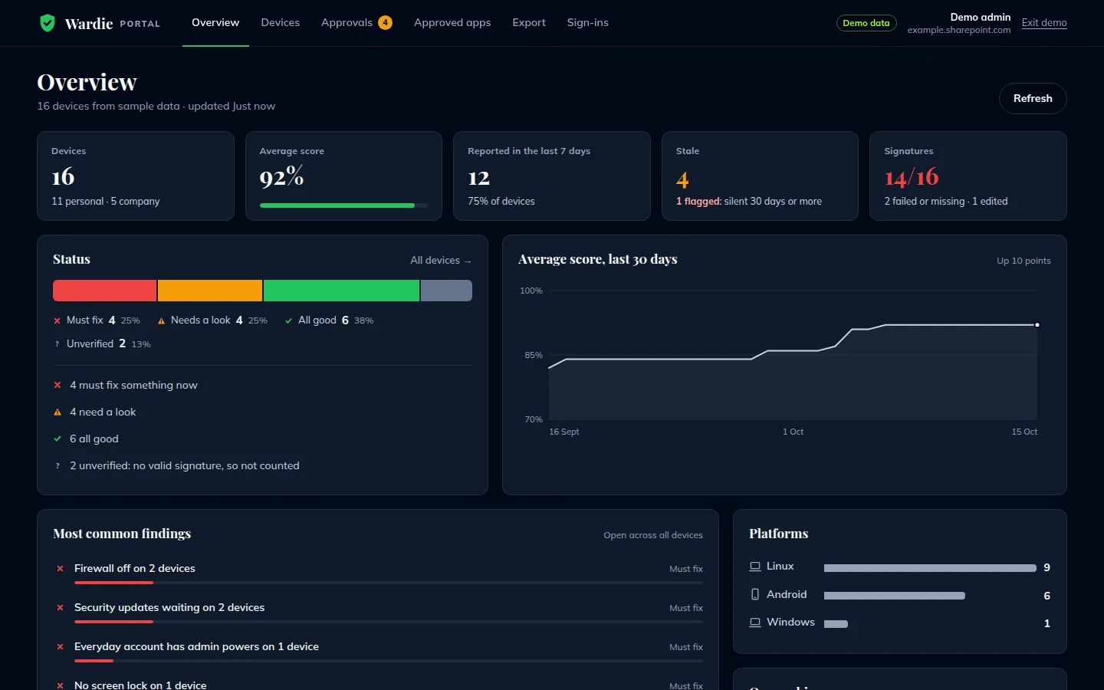Click the Linux laptop icon in Platforms
The image size is (1104, 690).
[755, 567]
